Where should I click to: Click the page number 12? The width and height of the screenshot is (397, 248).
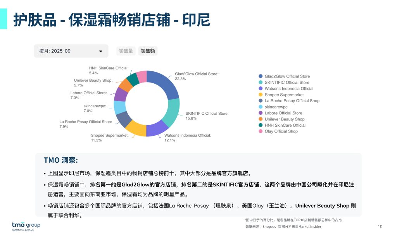pos(380,226)
